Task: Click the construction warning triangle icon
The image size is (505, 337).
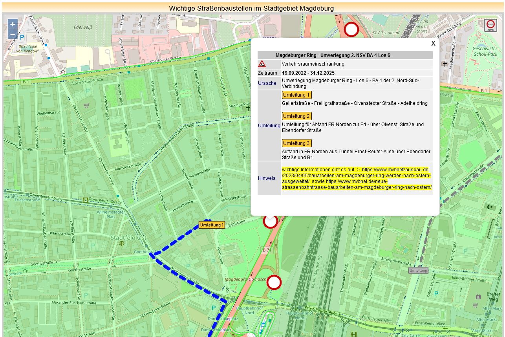Action: pyautogui.click(x=262, y=64)
